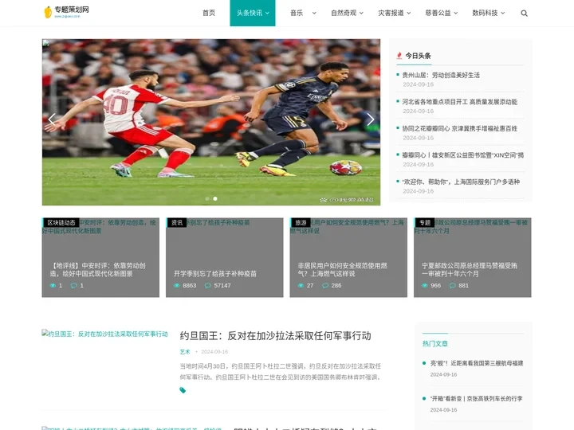
Task: Click the 旅游 category tag
Action: tap(301, 223)
